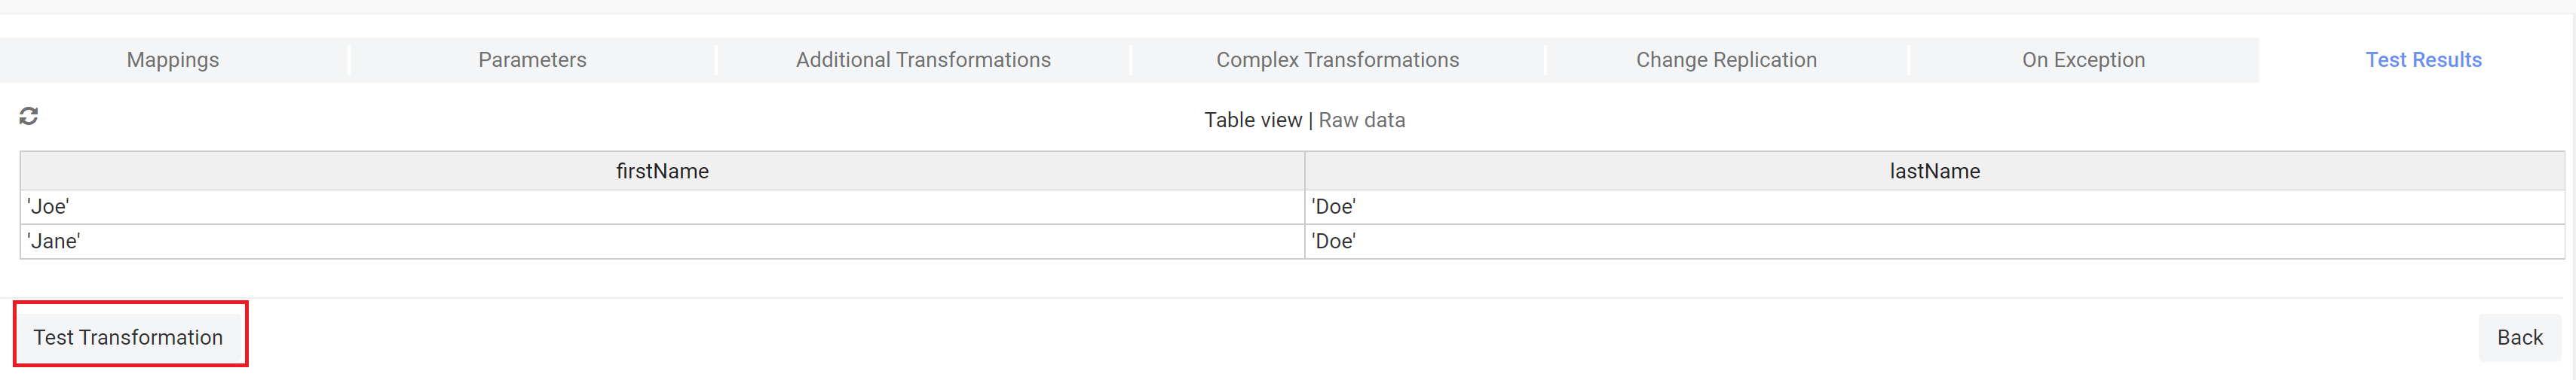This screenshot has height=380, width=2576.
Task: Switch to the Parameters tab
Action: (x=532, y=60)
